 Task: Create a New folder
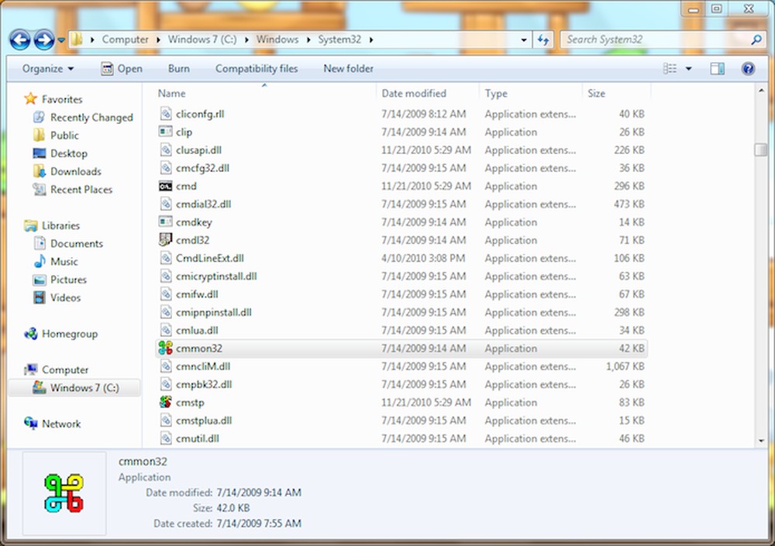coord(349,69)
